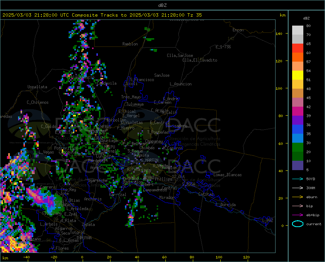Click the isolated storm cell south of Carrizal

pyautogui.click(x=131, y=219)
